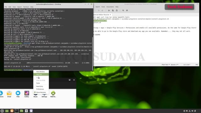This screenshot has width=201, height=113.
Task: Open the Email app in Anbox
Action: pyautogui.click(x=9, y=94)
